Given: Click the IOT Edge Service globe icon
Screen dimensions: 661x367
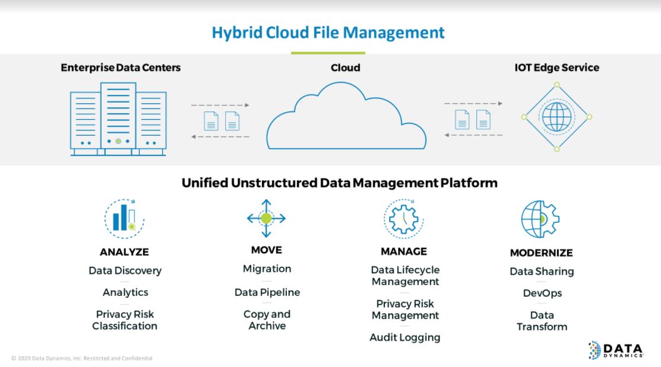Looking at the screenshot, I should pos(556,117).
